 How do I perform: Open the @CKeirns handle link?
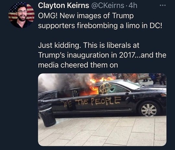click(108, 6)
